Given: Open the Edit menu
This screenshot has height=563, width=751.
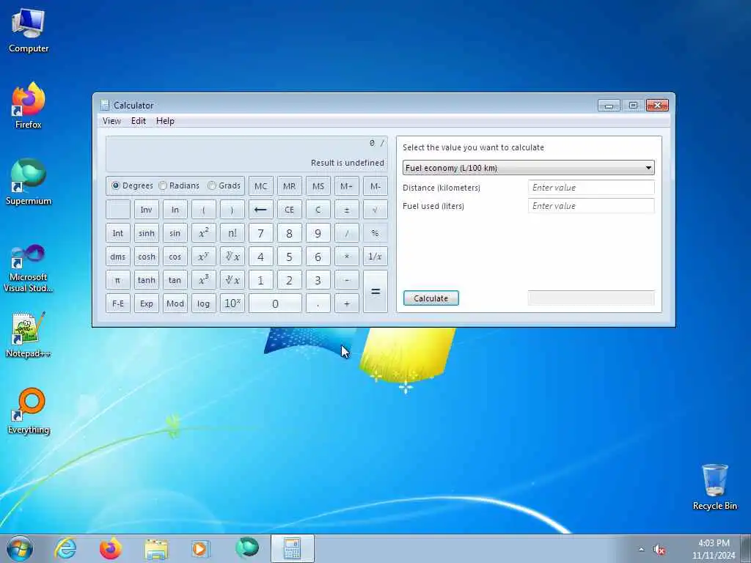Looking at the screenshot, I should (139, 121).
